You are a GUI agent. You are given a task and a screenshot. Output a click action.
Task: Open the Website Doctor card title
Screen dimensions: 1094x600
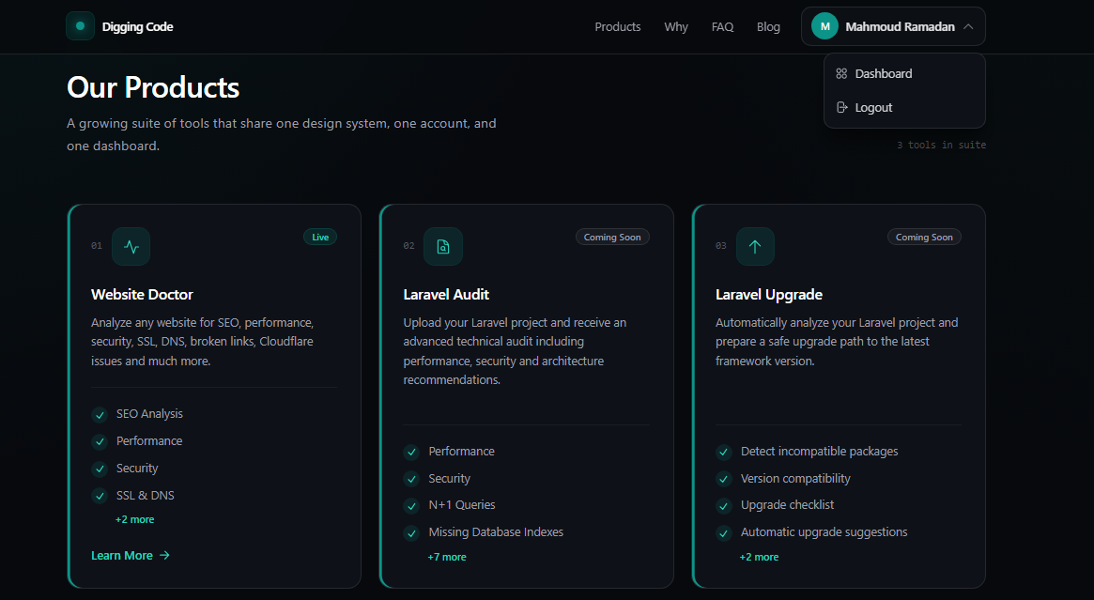[x=142, y=295]
